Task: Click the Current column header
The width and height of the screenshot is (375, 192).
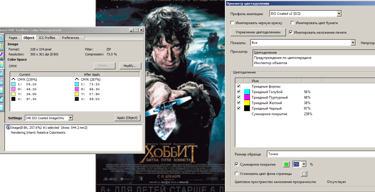Action: click(42, 75)
